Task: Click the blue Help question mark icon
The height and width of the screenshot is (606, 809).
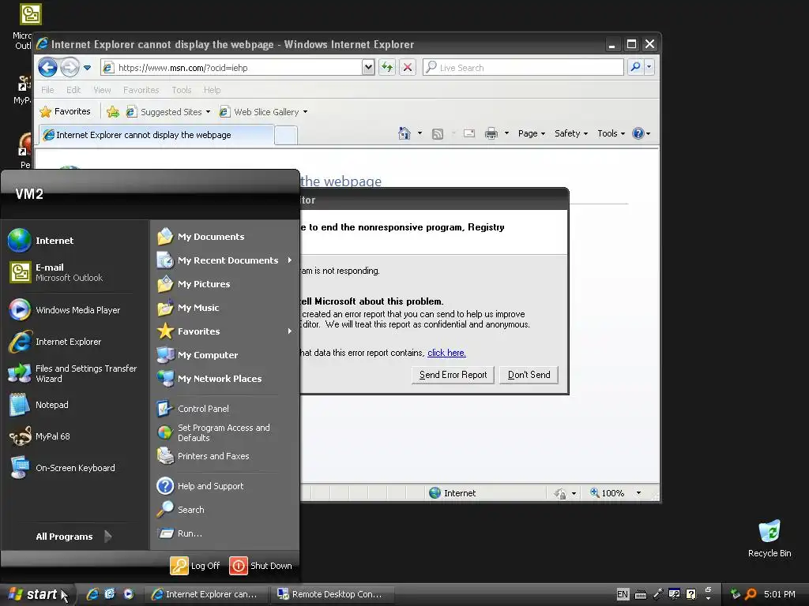Action: (x=638, y=133)
